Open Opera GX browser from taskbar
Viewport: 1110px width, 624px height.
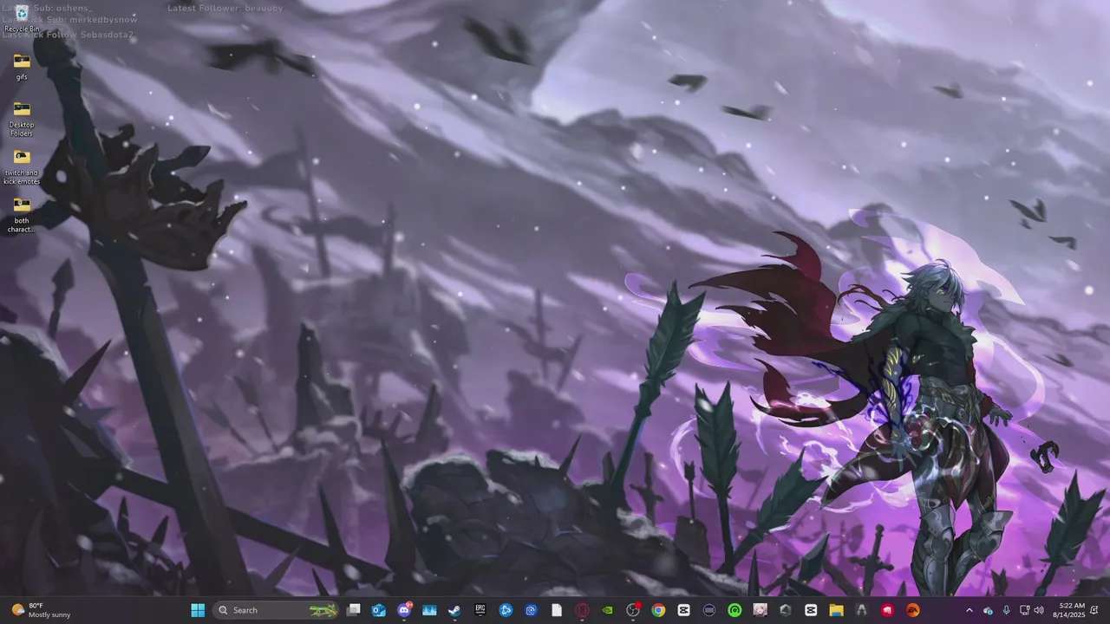tap(582, 610)
